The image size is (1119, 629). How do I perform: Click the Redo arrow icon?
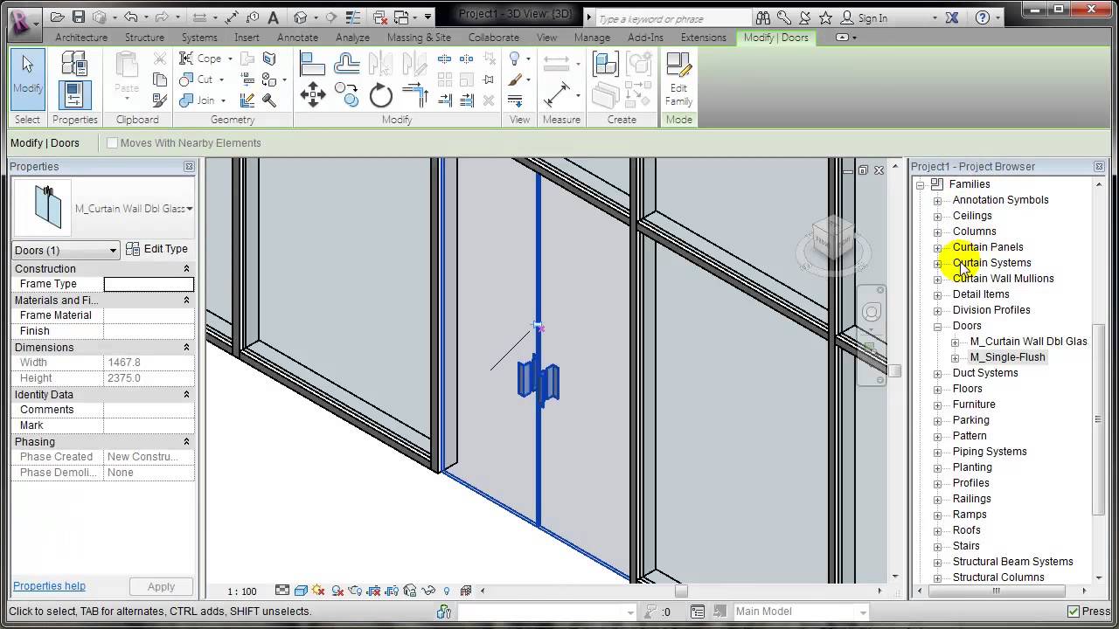162,17
